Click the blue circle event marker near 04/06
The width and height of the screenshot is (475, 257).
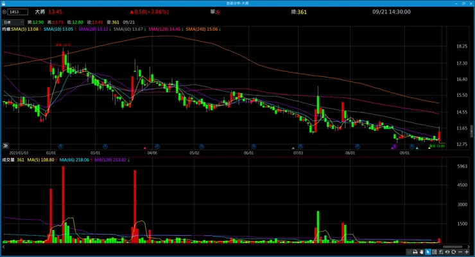click(157, 146)
